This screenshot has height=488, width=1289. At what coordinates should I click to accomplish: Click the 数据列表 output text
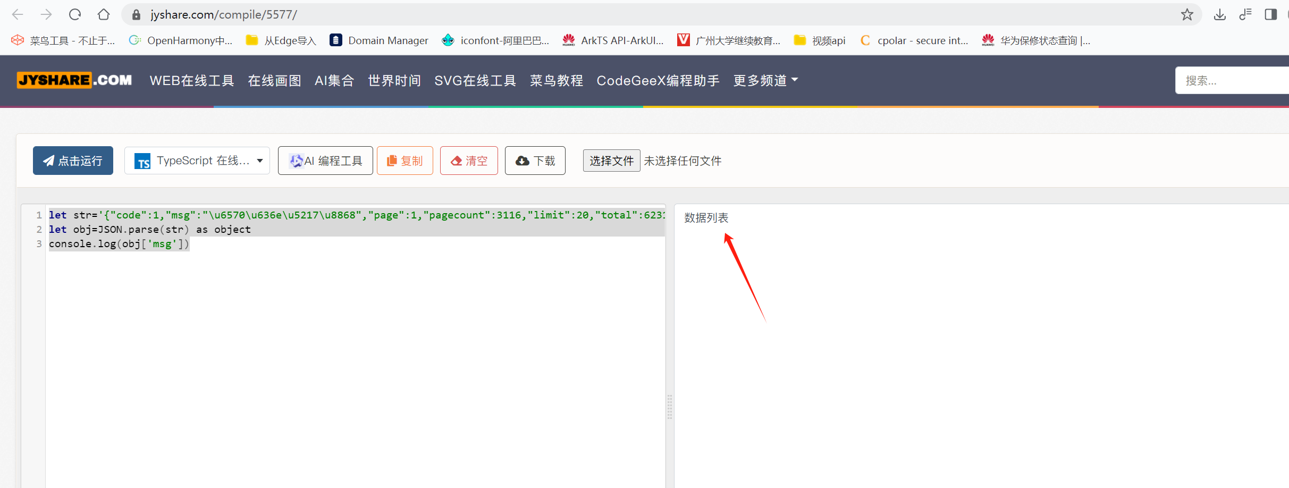[x=706, y=217]
